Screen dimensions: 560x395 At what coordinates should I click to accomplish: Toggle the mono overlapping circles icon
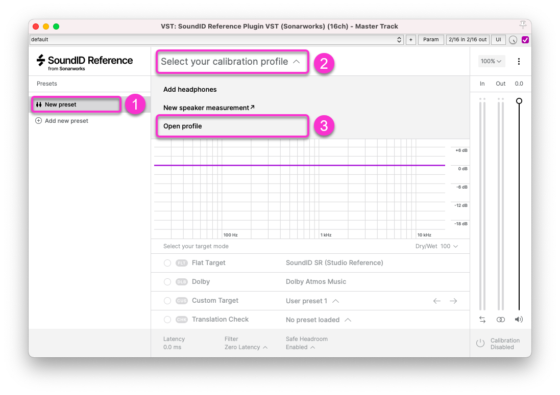[x=501, y=320]
